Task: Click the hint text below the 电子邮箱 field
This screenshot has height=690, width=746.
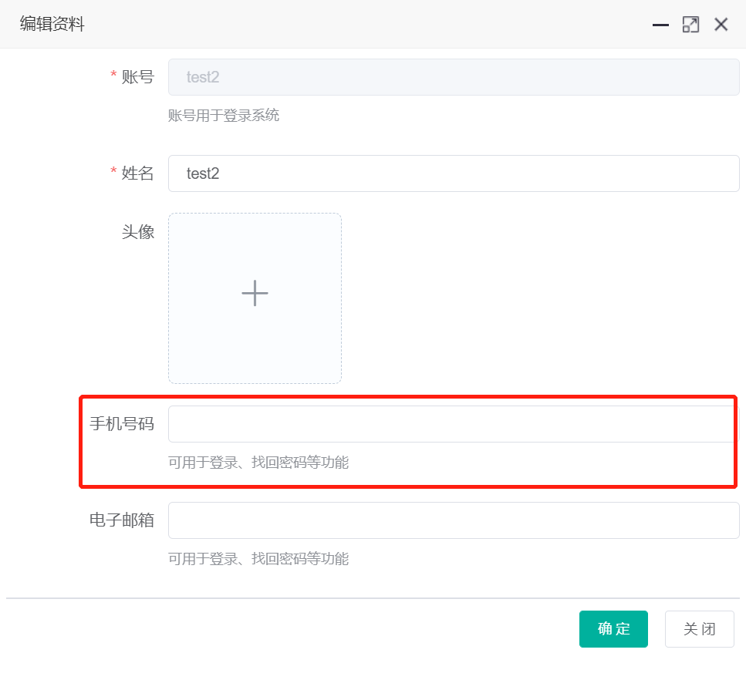Action: pyautogui.click(x=258, y=559)
